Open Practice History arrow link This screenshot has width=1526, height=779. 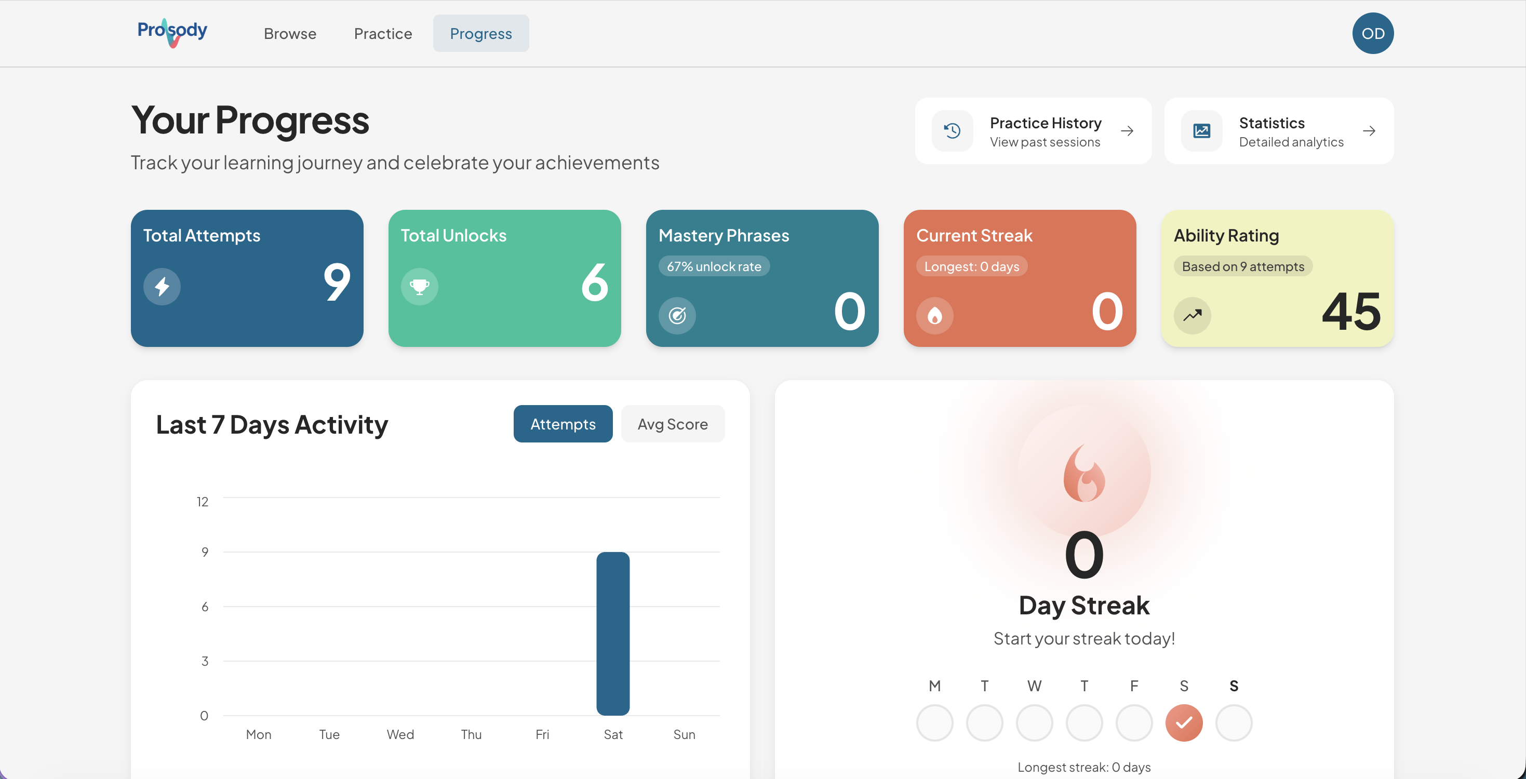point(1127,131)
